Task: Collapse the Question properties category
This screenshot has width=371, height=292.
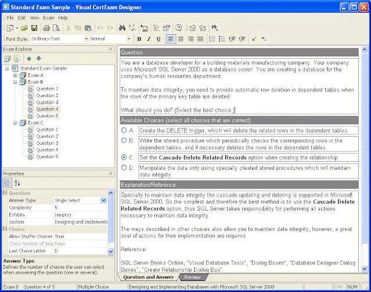Action: tap(5, 193)
